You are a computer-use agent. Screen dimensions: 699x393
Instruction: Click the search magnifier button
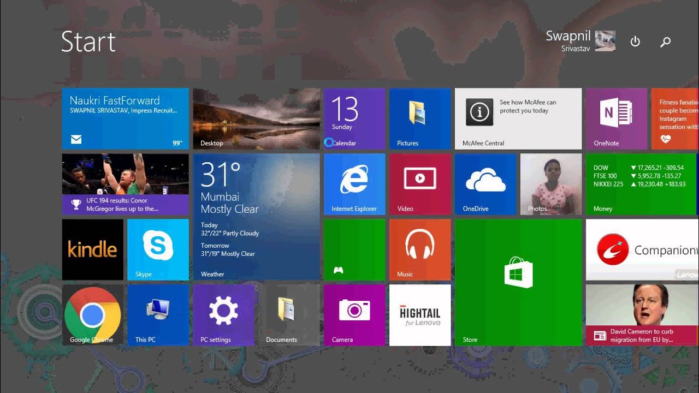(665, 41)
